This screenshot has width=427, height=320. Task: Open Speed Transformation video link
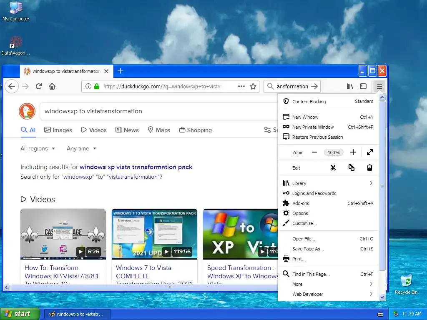pos(242,274)
